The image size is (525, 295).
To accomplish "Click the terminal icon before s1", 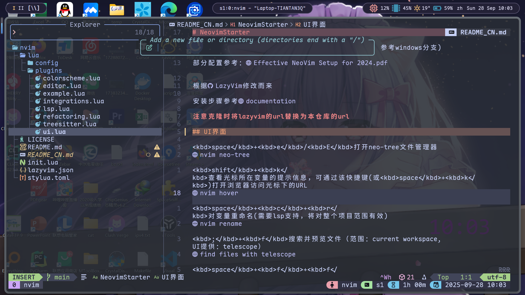I will (x=367, y=285).
